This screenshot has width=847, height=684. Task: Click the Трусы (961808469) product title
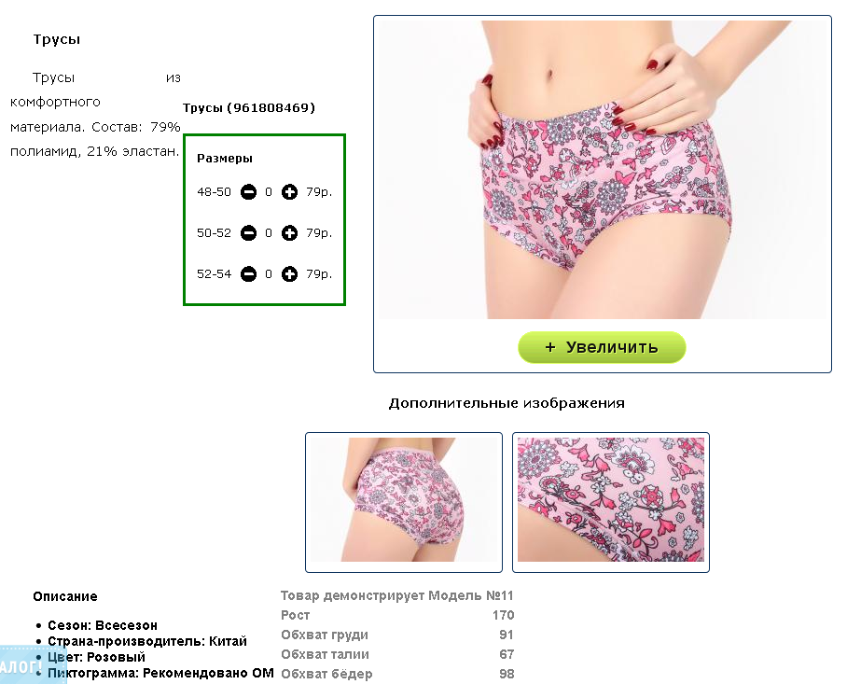[x=249, y=107]
